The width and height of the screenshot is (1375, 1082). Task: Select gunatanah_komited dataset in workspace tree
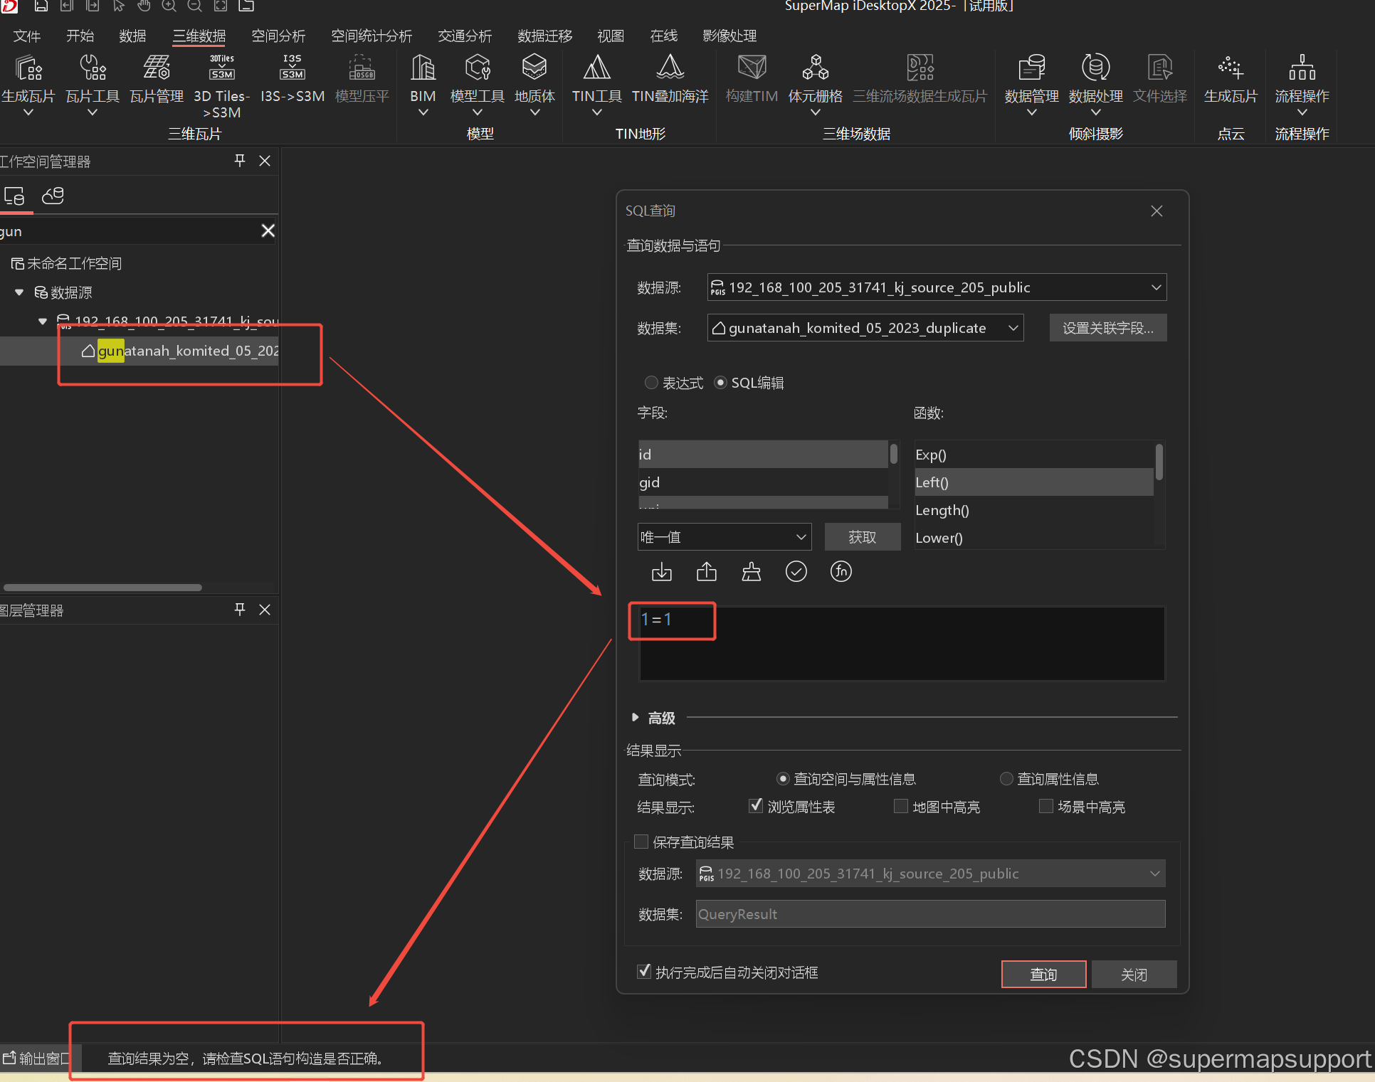(x=188, y=351)
